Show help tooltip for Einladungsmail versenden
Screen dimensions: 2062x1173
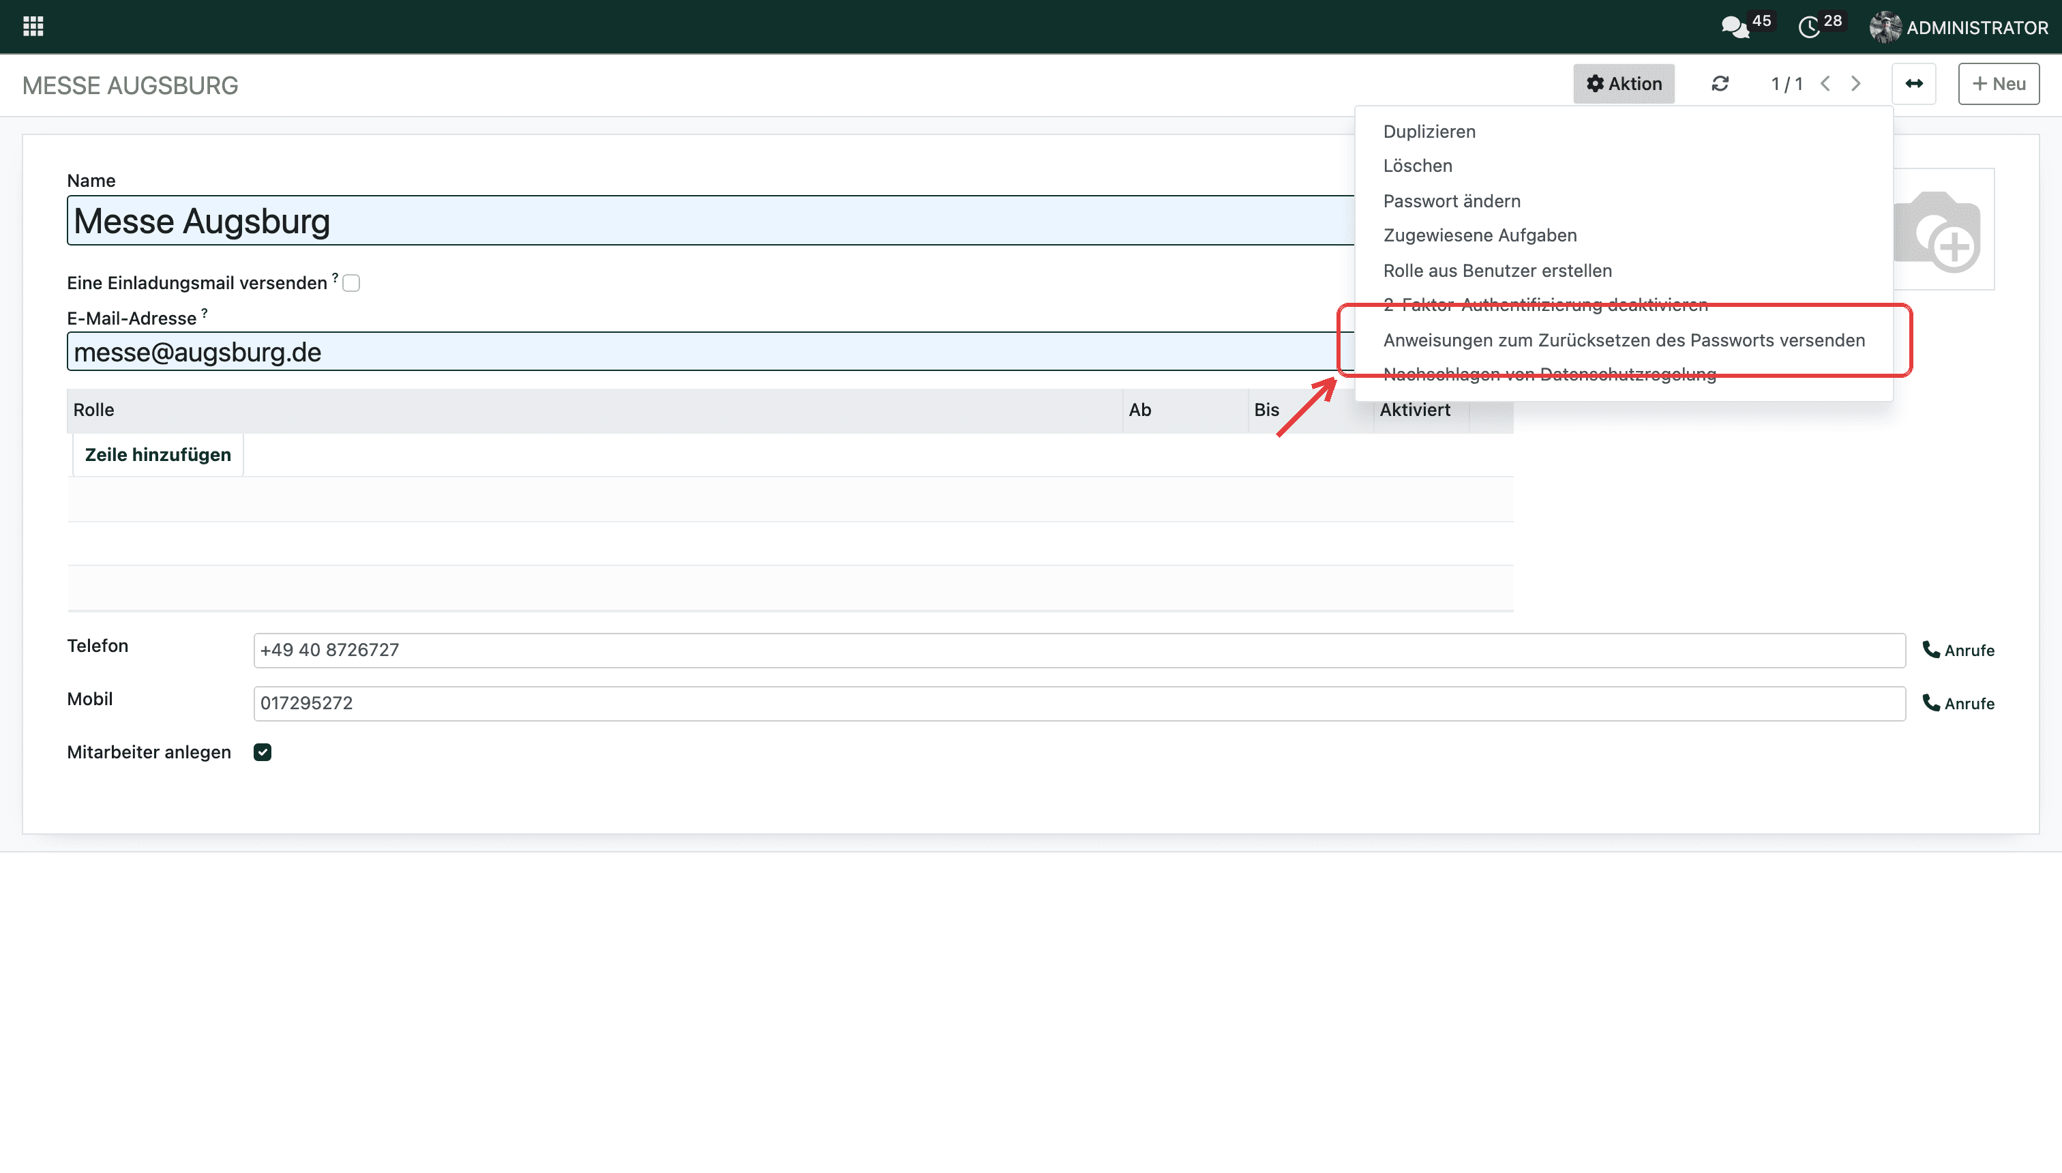[x=335, y=277]
